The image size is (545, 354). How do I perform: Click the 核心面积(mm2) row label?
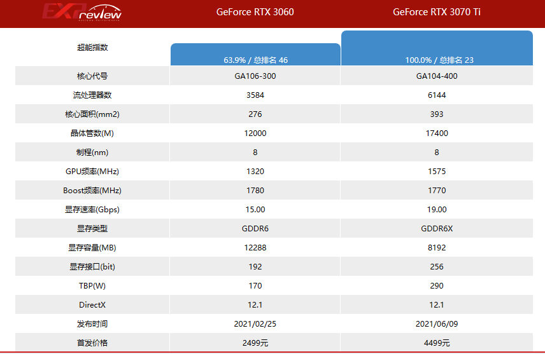(92, 114)
